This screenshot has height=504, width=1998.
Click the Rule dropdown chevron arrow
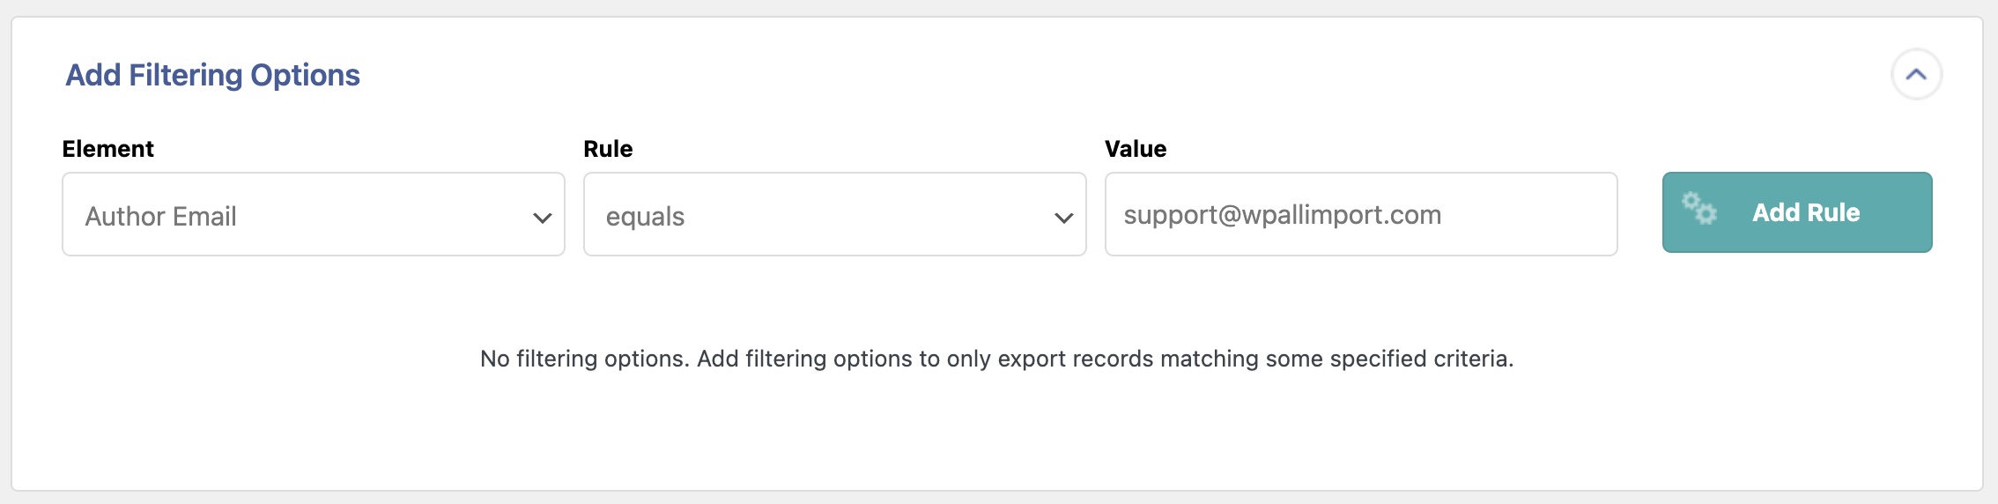click(1063, 217)
